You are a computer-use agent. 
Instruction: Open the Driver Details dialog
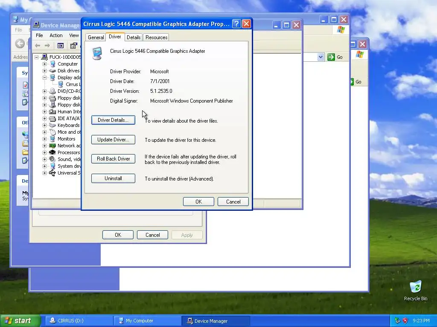(x=113, y=120)
